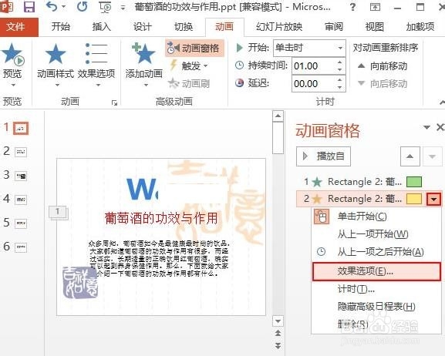Click the 动画刷 animation painter

(189, 84)
